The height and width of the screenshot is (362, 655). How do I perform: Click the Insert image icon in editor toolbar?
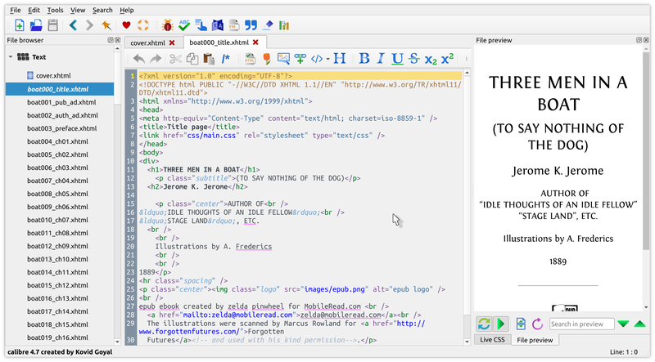(x=283, y=59)
